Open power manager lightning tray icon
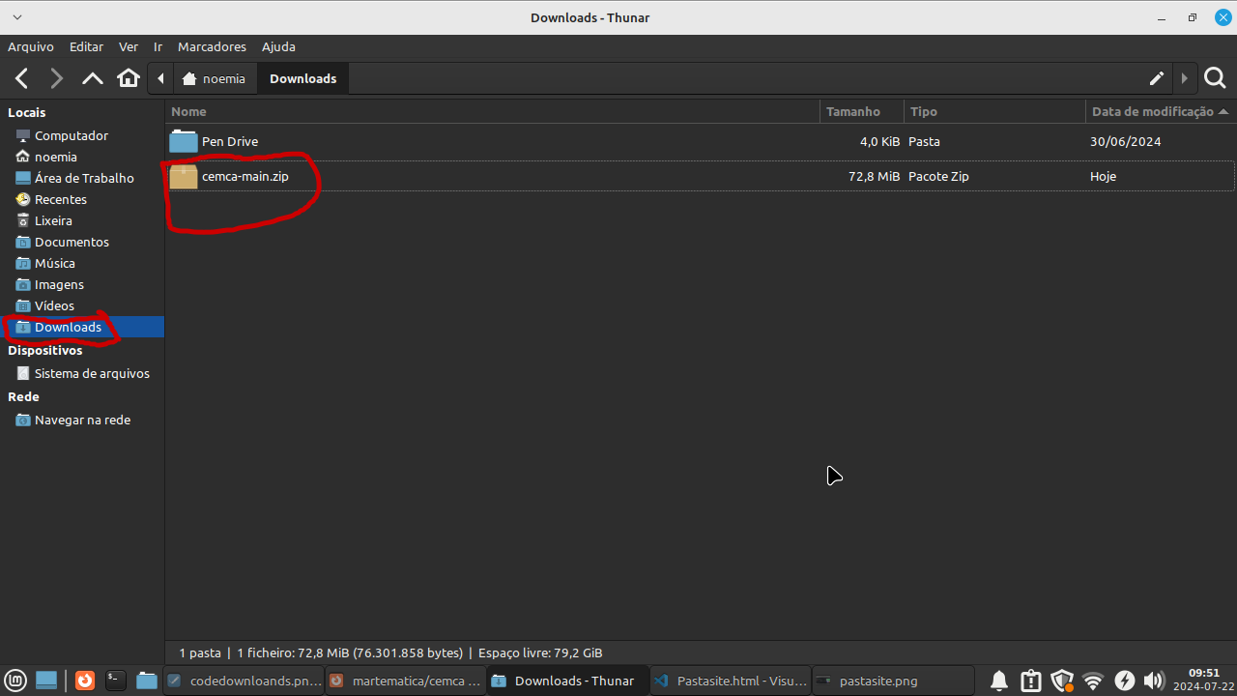Screen dimensions: 1237x696 pos(1124,681)
